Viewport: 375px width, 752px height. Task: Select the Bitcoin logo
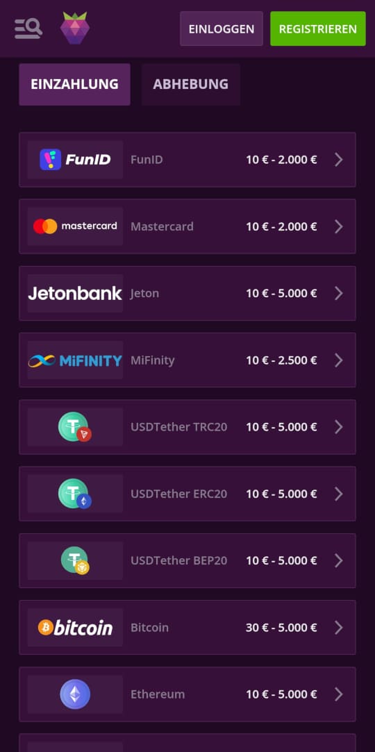coord(75,627)
